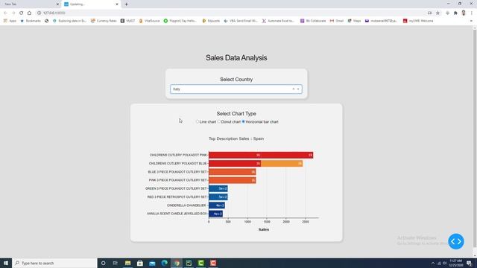
Task: Click the browser back arrow
Action: tap(5, 13)
